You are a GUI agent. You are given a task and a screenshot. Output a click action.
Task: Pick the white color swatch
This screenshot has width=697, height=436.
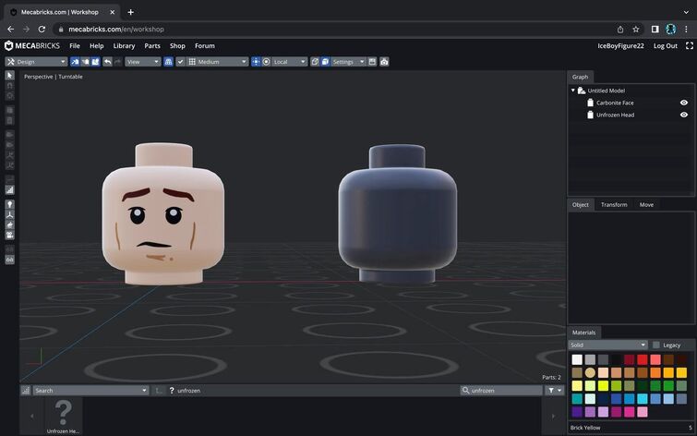[x=577, y=359]
